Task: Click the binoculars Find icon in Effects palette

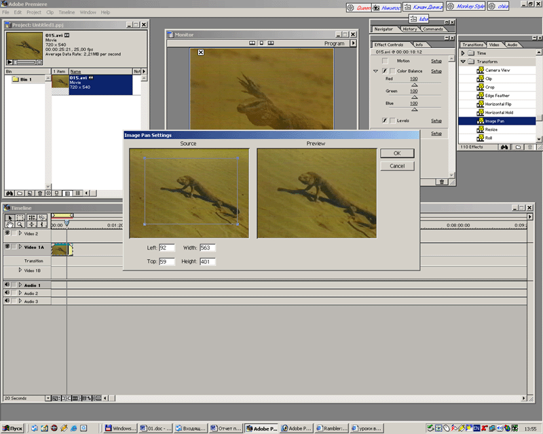Action: (x=505, y=146)
